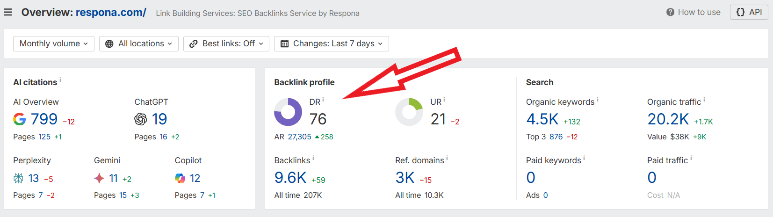
Task: Open Copilot citations count 12
Action: (x=195, y=178)
